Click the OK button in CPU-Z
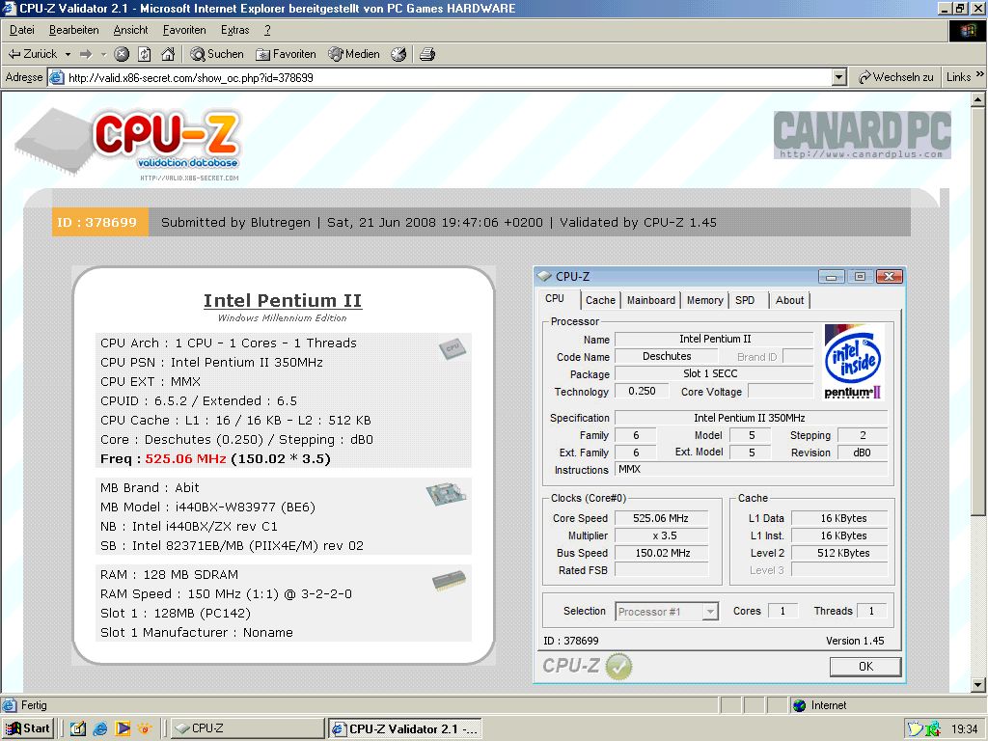988x741 pixels. click(865, 666)
